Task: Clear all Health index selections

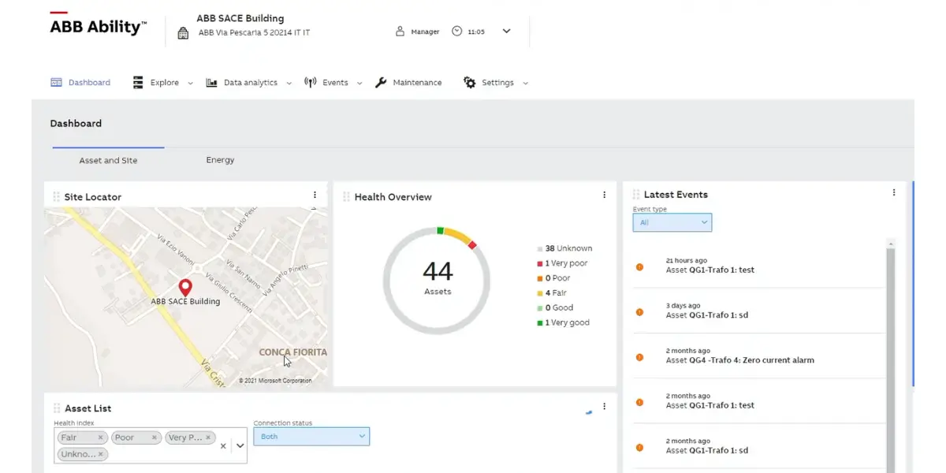Action: click(x=222, y=446)
